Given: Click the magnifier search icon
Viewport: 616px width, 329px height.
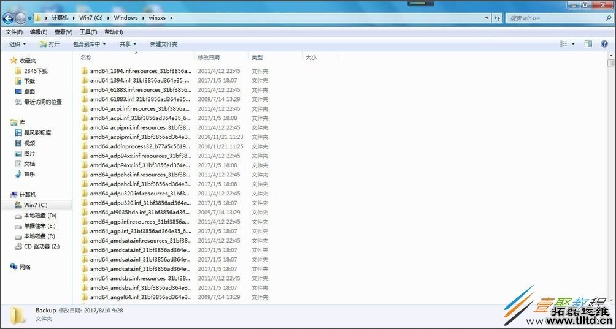Looking at the screenshot, I should click(x=609, y=18).
